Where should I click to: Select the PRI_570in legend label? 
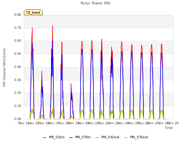tap(83, 137)
